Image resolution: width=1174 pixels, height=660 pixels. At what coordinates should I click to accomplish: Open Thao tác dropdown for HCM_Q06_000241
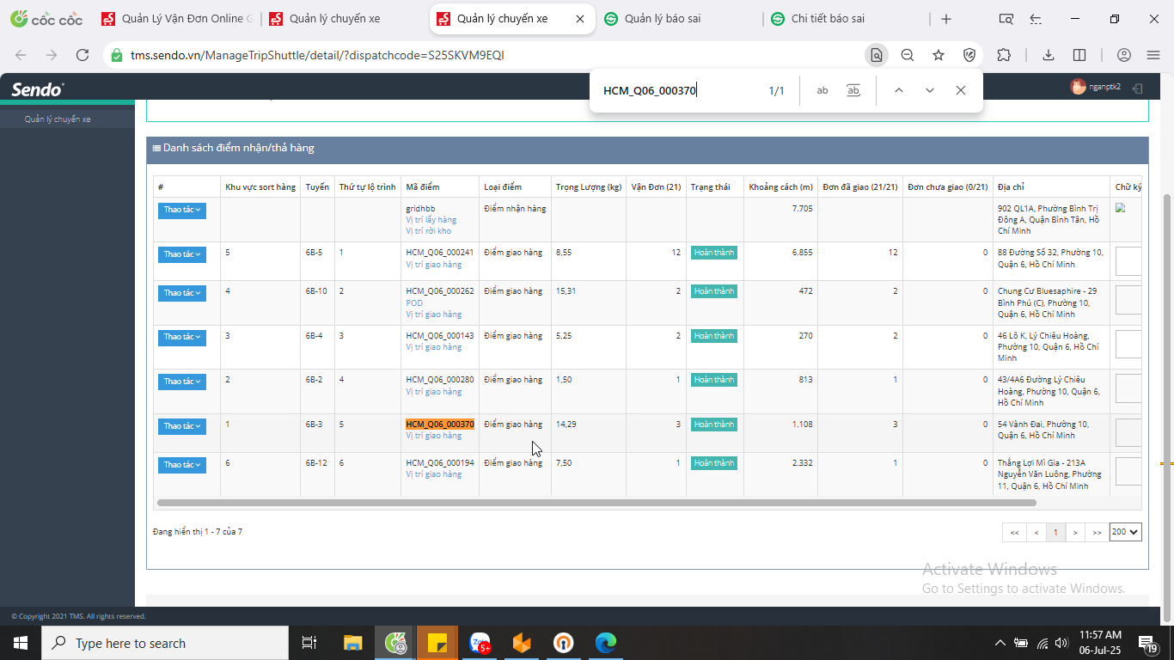pos(182,254)
